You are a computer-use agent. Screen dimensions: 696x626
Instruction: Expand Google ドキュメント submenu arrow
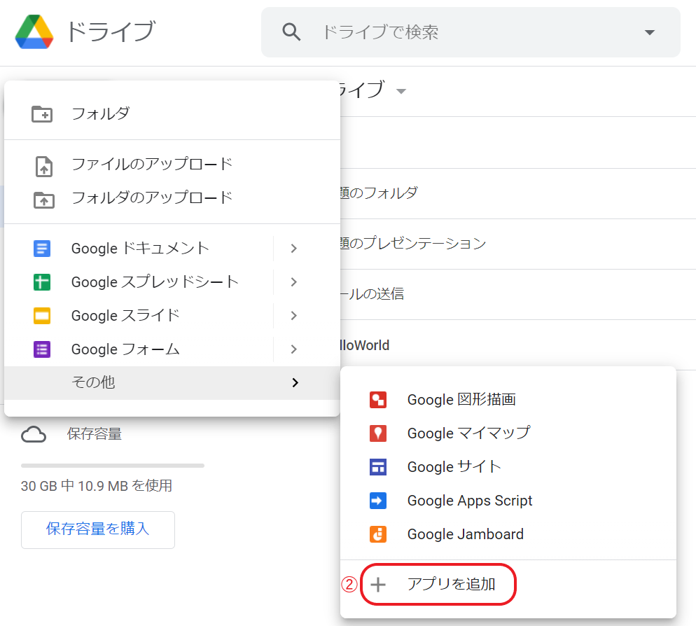(293, 249)
